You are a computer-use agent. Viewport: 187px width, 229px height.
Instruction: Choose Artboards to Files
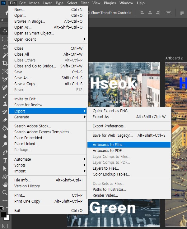129,144
